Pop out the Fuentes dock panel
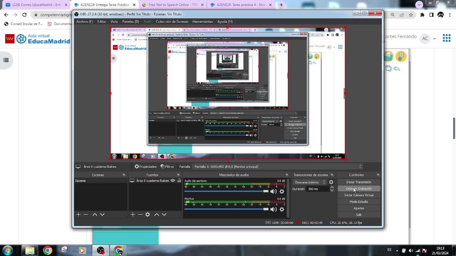This screenshot has width=456, height=256. (x=178, y=175)
